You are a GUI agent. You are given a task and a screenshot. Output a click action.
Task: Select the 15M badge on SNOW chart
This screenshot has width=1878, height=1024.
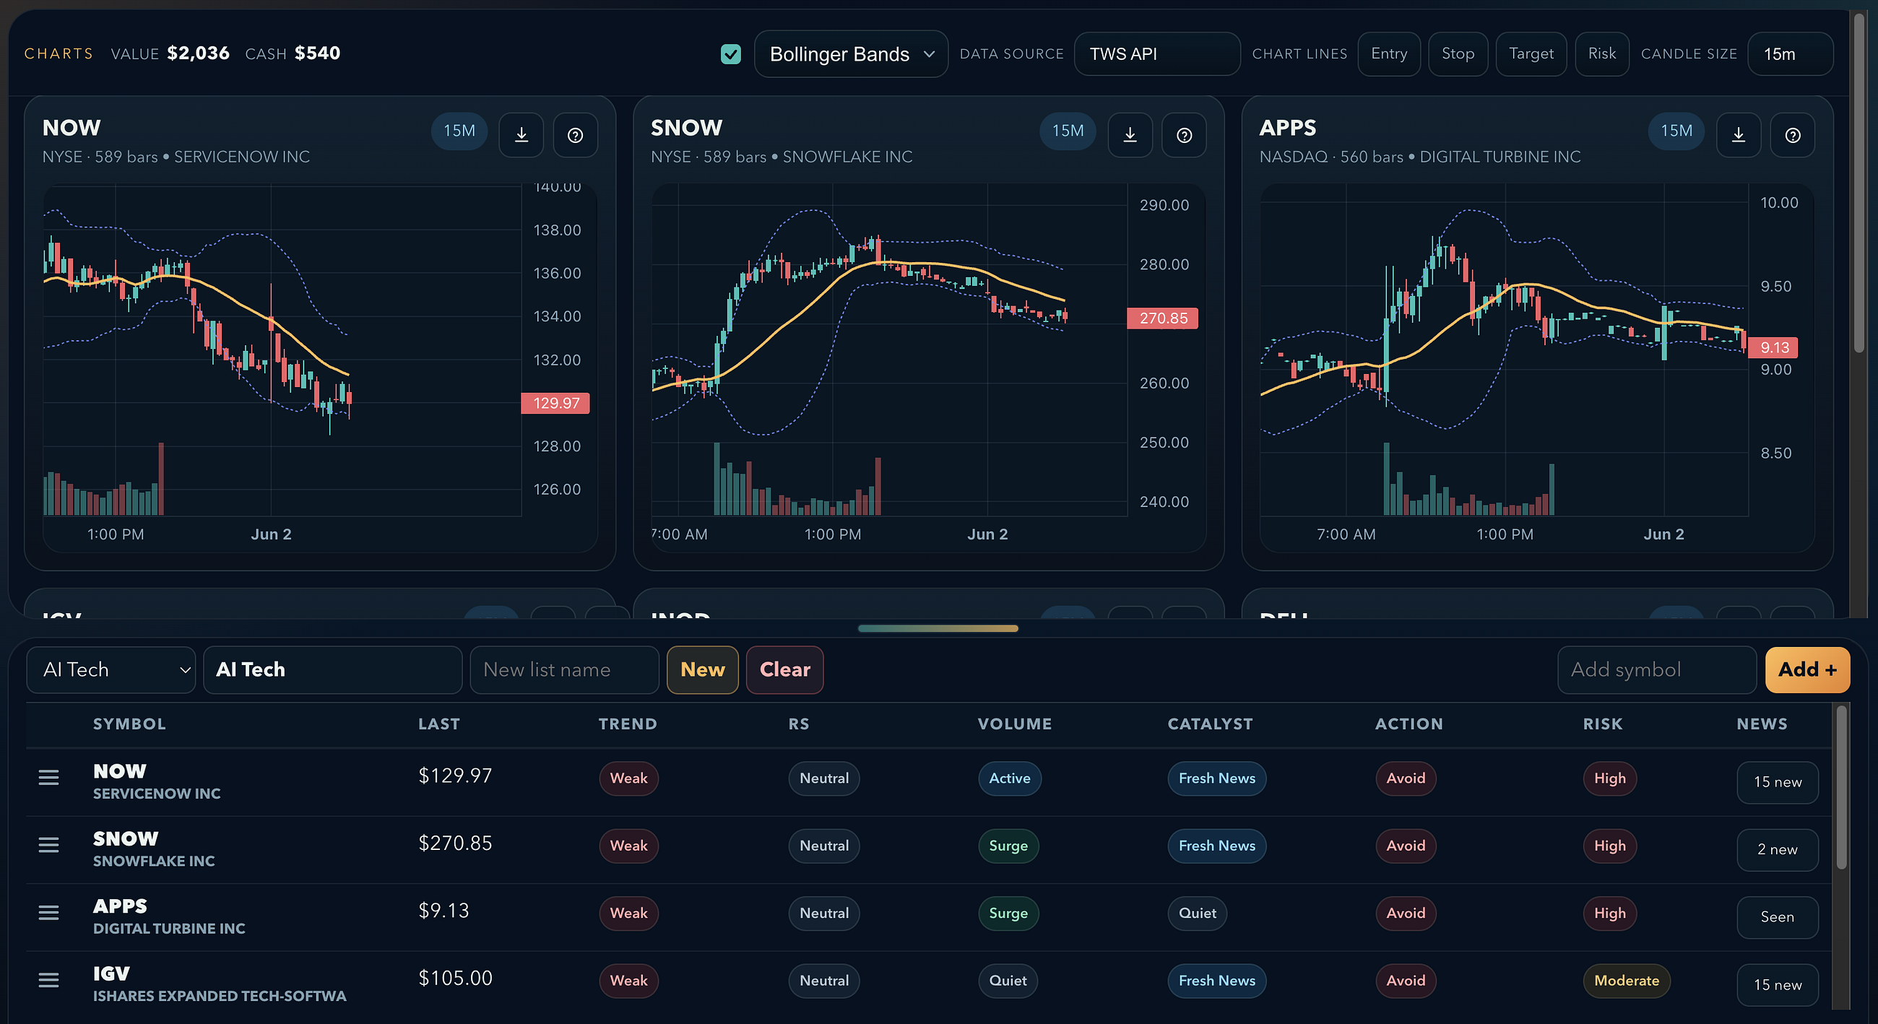1068,131
